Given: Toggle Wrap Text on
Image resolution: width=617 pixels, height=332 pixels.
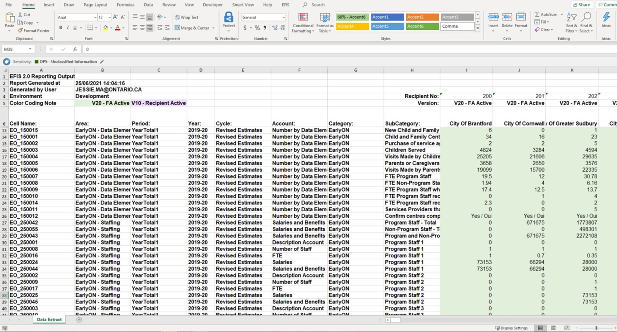Looking at the screenshot, I should pyautogui.click(x=187, y=17).
